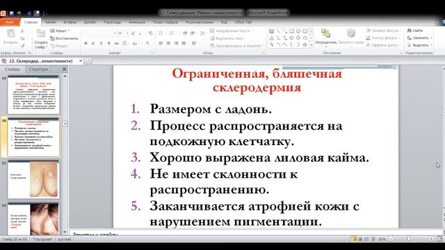The height and width of the screenshot is (250, 445).
Task: Open the line spacing dropdown
Action: [x=202, y=33]
